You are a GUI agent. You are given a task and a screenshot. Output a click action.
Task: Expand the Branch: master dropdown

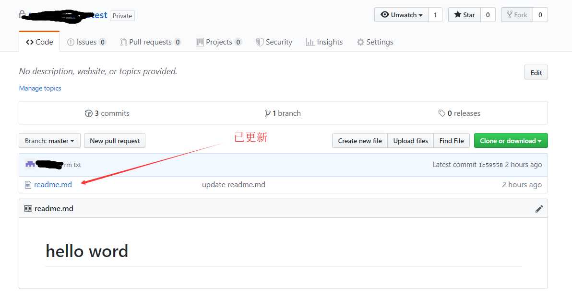coord(49,141)
